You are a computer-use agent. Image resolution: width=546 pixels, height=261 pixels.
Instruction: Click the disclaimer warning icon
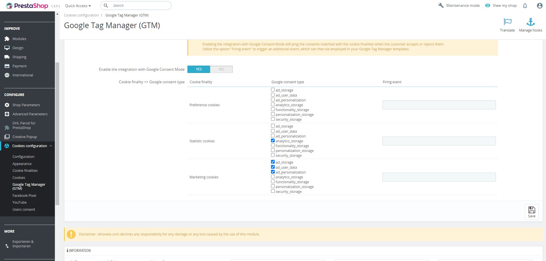click(x=71, y=234)
